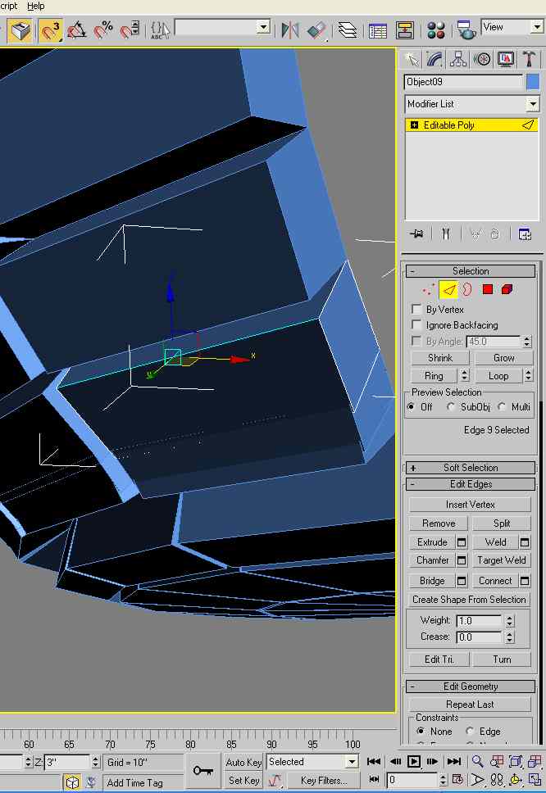546x793 pixels.
Task: Select Editable Poly in modifier stack
Action: (x=448, y=125)
